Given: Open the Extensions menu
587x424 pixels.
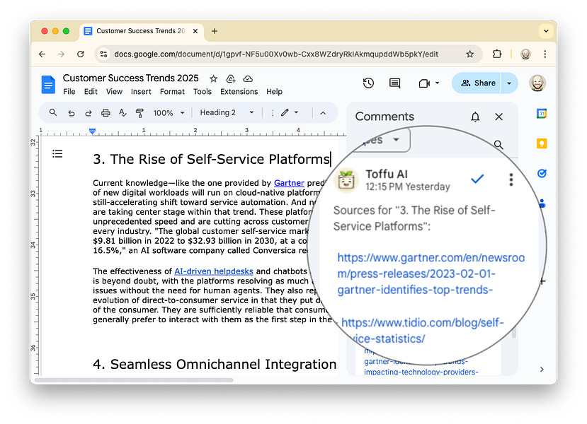Looking at the screenshot, I should click(x=239, y=92).
